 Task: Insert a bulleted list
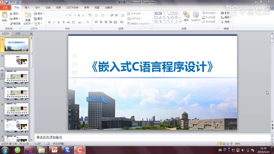click(96, 15)
